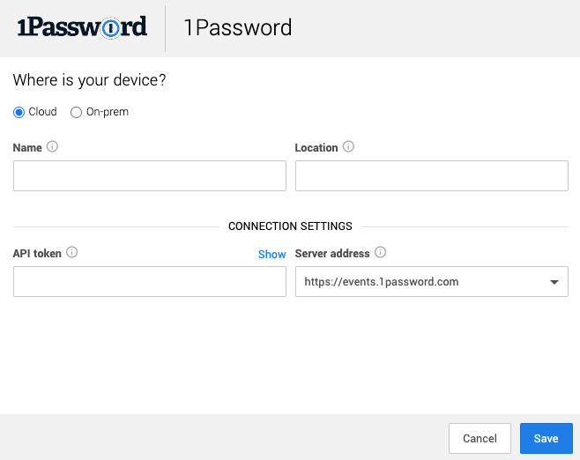Focus the Name input field
This screenshot has height=460, width=580.
click(150, 175)
